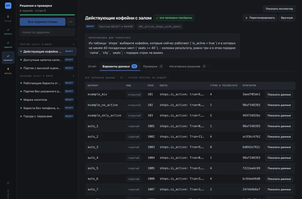Open task Работающие бариста от ...
This screenshot has width=302, height=199.
(47, 83)
